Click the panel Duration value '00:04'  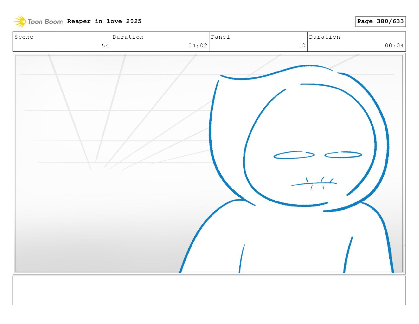click(394, 46)
